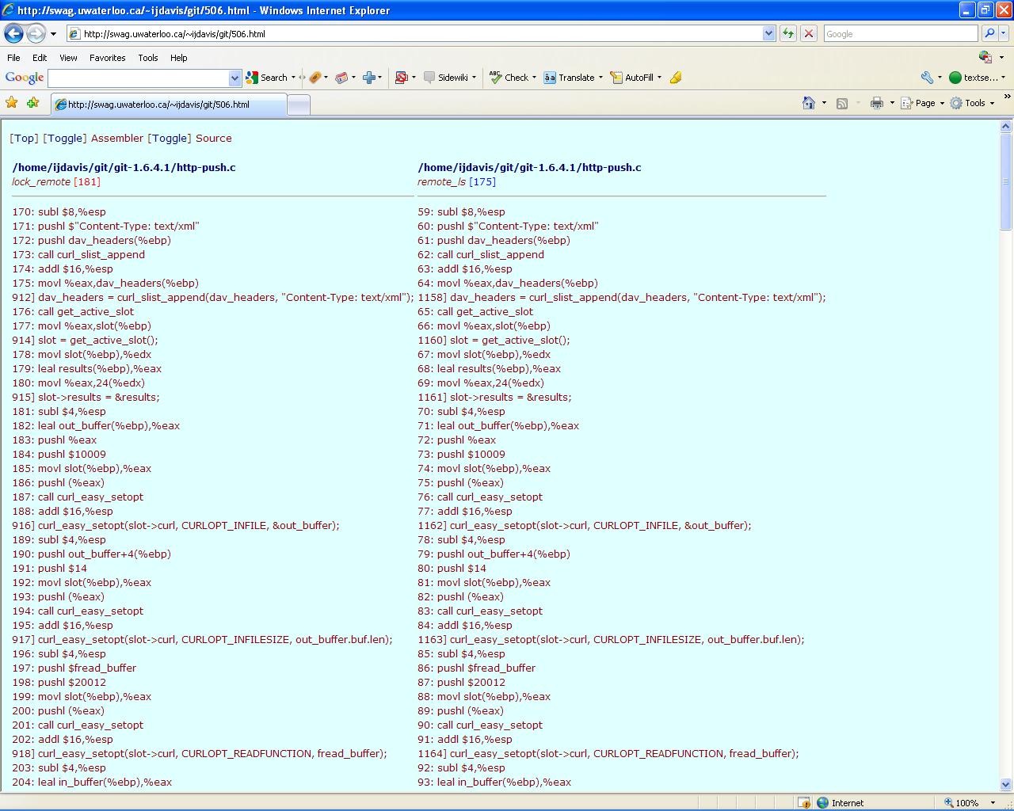Open the Favorites menu
Screen dimensions: 1014x811
107,58
